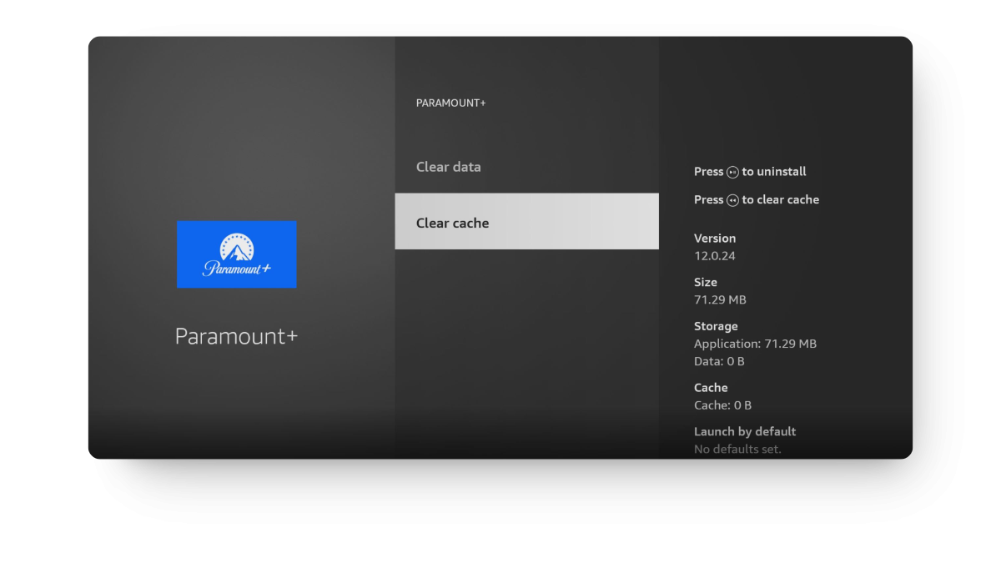
Task: Click the highlighted Clear cache row
Action: [x=526, y=221]
